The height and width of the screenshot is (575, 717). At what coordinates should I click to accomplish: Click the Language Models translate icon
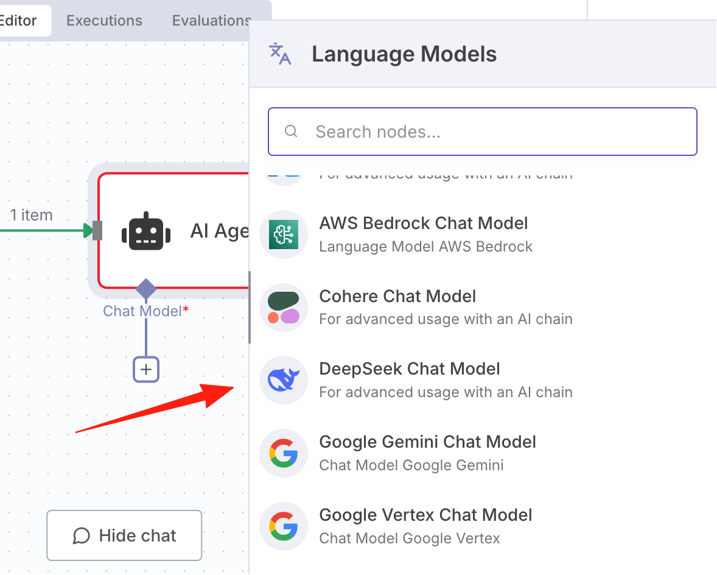pos(280,54)
